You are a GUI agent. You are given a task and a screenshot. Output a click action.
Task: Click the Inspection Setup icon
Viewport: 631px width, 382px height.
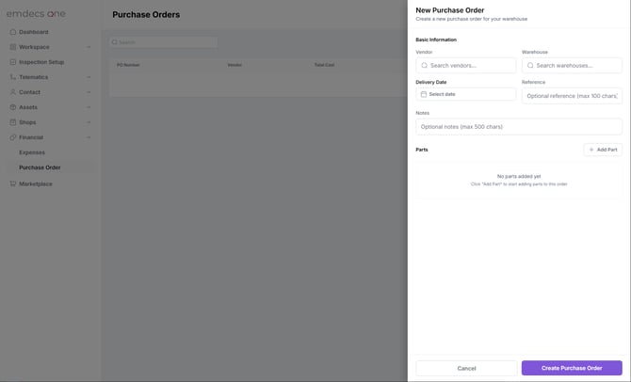(x=13, y=62)
